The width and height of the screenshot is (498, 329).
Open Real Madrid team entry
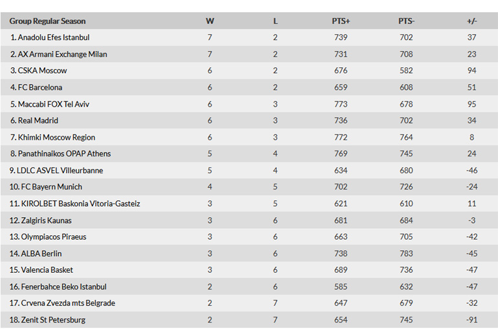tap(38, 120)
